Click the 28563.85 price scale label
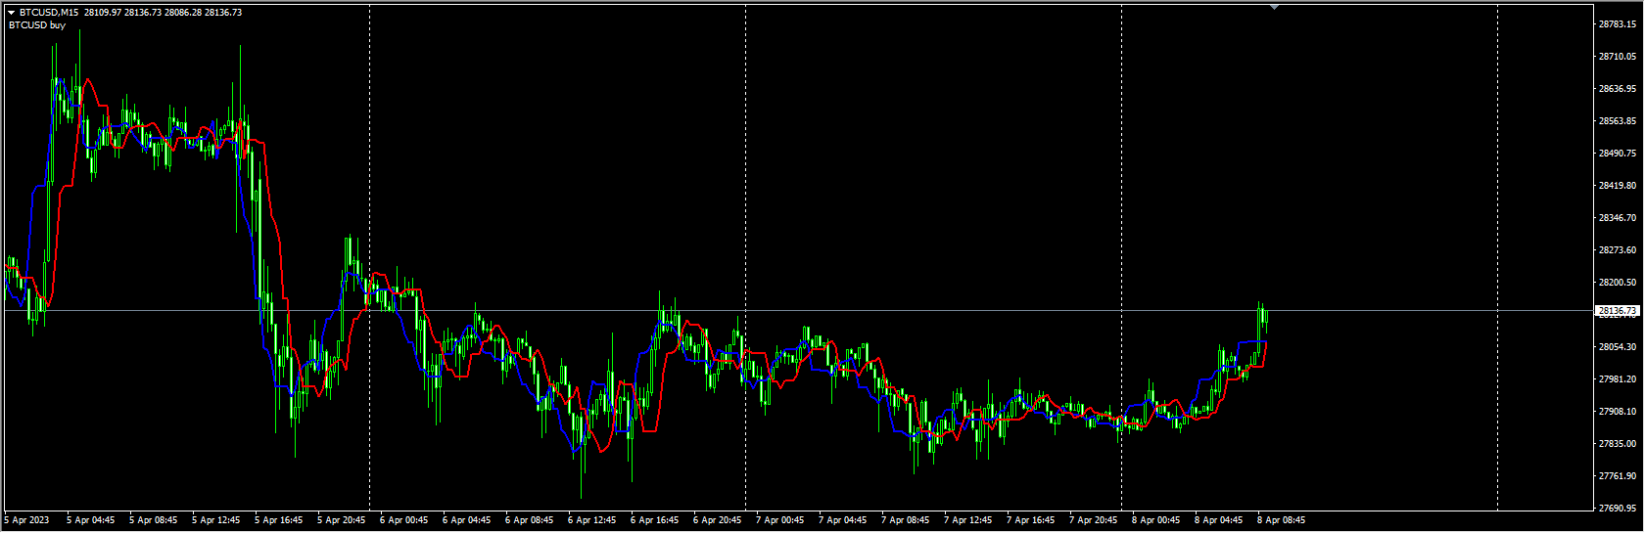 pos(1618,121)
